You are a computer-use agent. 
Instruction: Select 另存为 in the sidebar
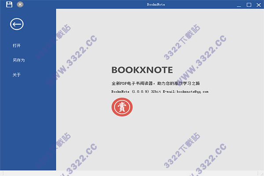pos(18,60)
